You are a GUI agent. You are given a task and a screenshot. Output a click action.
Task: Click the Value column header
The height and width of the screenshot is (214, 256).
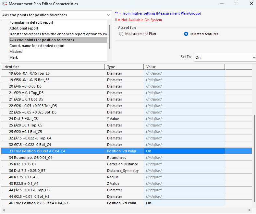tap(184, 67)
